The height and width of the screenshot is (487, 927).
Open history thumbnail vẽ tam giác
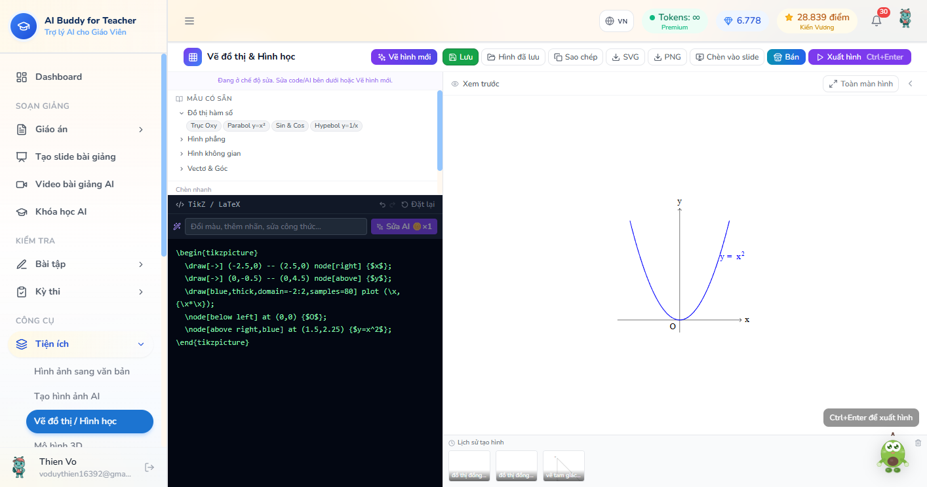coord(564,466)
